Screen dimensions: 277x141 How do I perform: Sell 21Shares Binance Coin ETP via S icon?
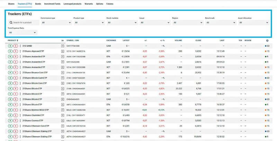(16, 73)
